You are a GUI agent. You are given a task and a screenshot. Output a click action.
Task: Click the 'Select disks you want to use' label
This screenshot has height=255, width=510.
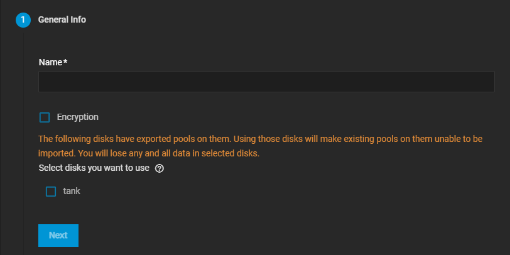(x=94, y=168)
